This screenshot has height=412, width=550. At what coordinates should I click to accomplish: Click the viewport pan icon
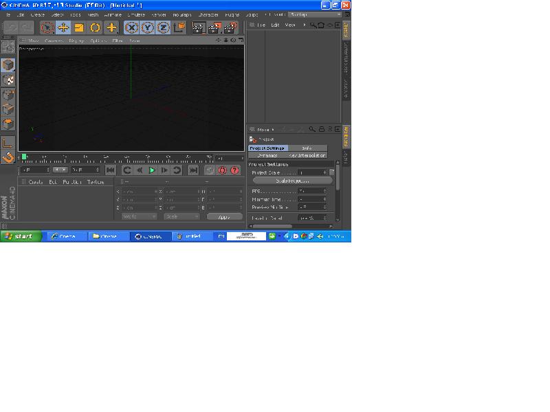[218, 41]
